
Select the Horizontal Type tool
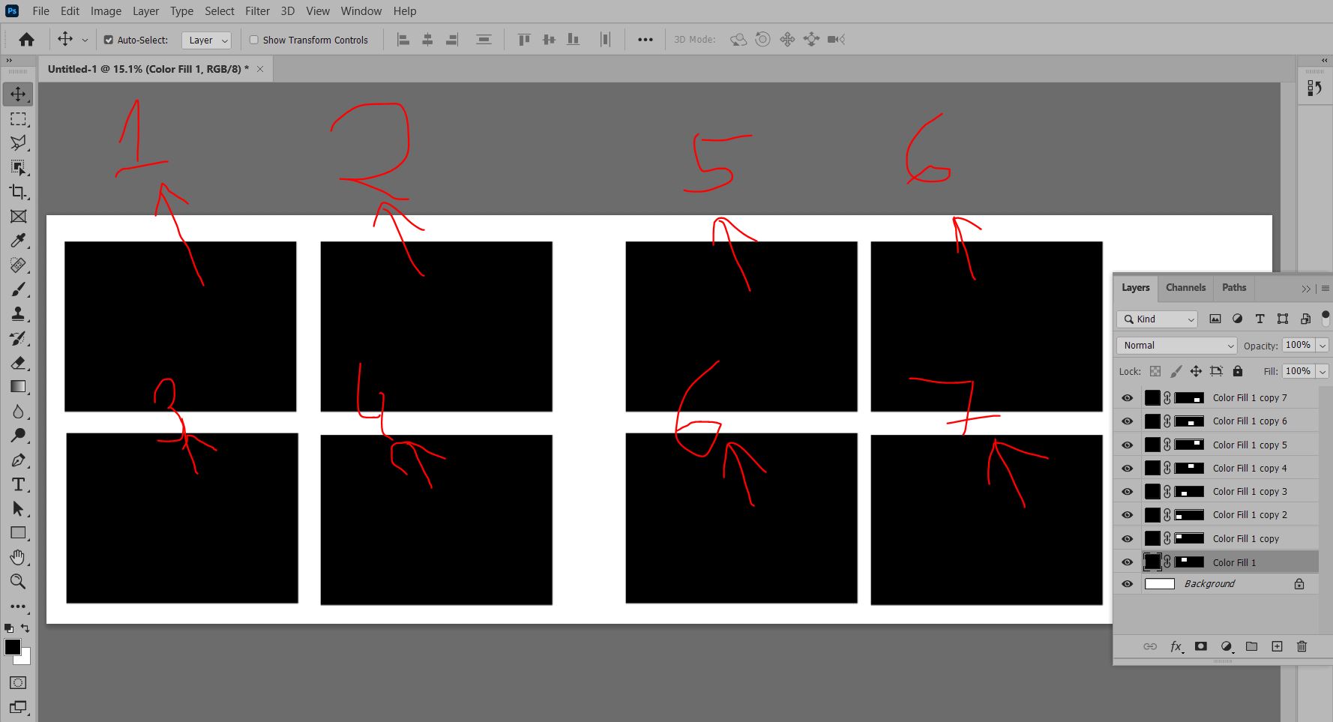click(18, 484)
